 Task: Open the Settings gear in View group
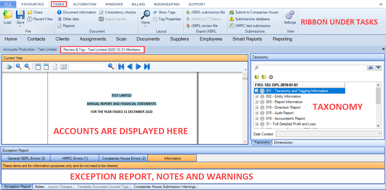(290, 15)
